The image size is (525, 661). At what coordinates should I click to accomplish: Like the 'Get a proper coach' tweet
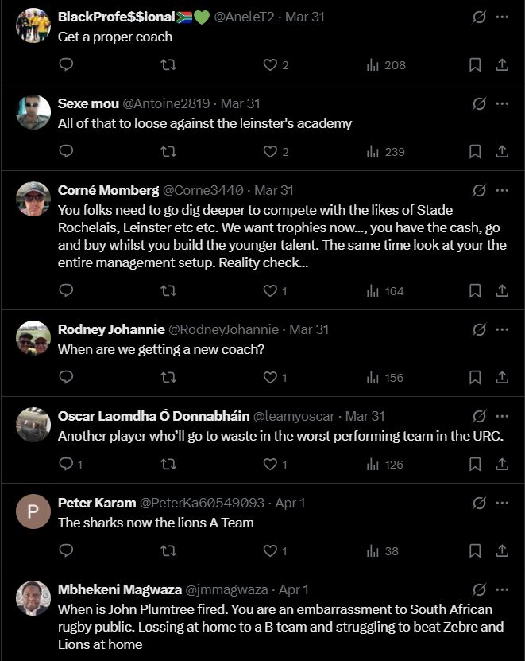[270, 65]
